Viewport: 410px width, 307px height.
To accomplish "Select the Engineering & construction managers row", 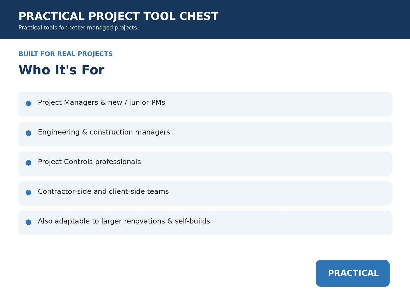I will [205, 134].
